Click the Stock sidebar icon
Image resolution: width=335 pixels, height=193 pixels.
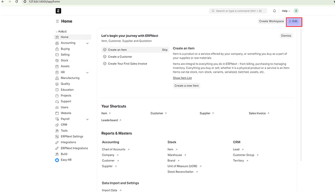coord(57,61)
